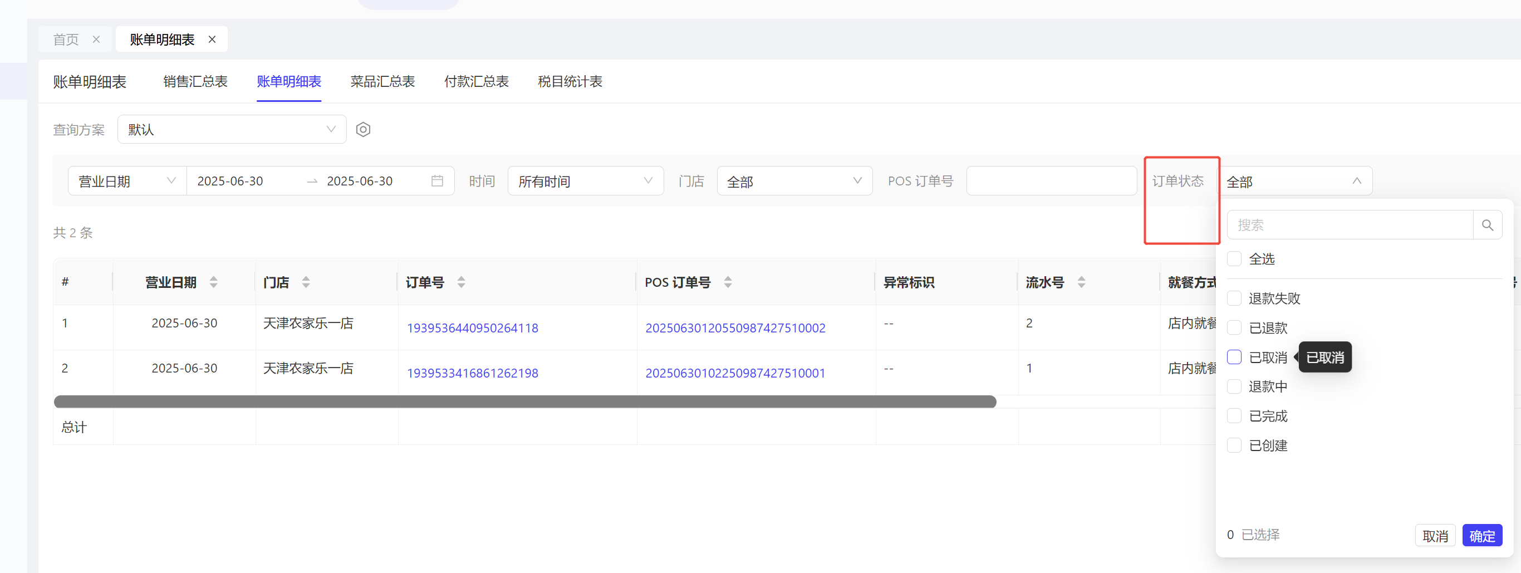Click the query scheme settings hexagon icon
The image size is (1521, 573).
pos(363,129)
